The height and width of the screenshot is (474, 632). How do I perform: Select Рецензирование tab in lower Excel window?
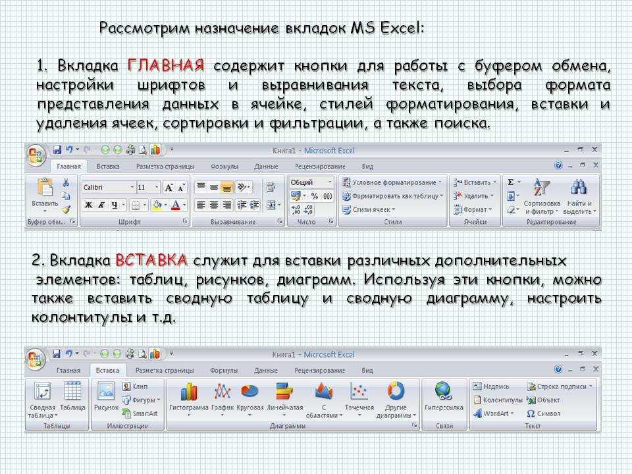(320, 371)
